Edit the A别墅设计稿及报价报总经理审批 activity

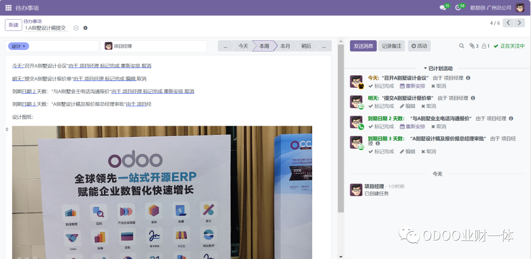408,152
